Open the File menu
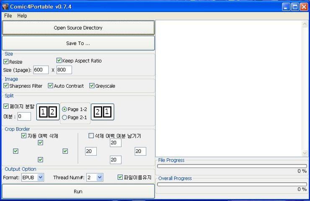310x201 pixels. click(x=8, y=16)
